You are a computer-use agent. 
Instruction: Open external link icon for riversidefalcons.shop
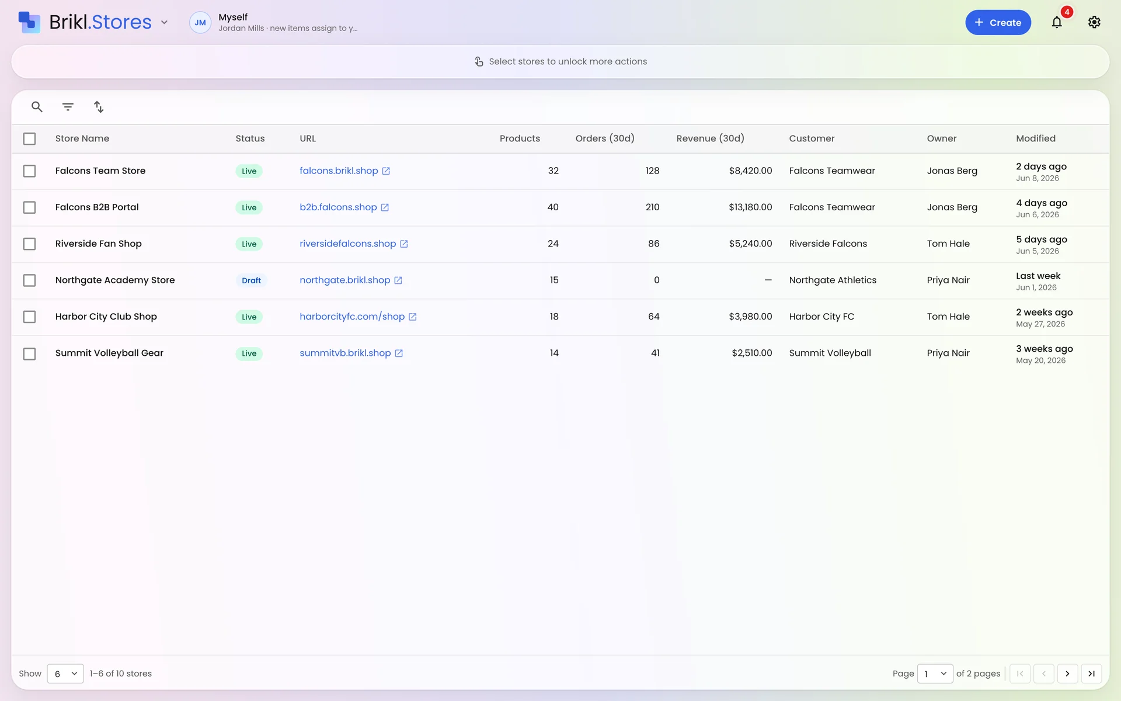tap(403, 244)
